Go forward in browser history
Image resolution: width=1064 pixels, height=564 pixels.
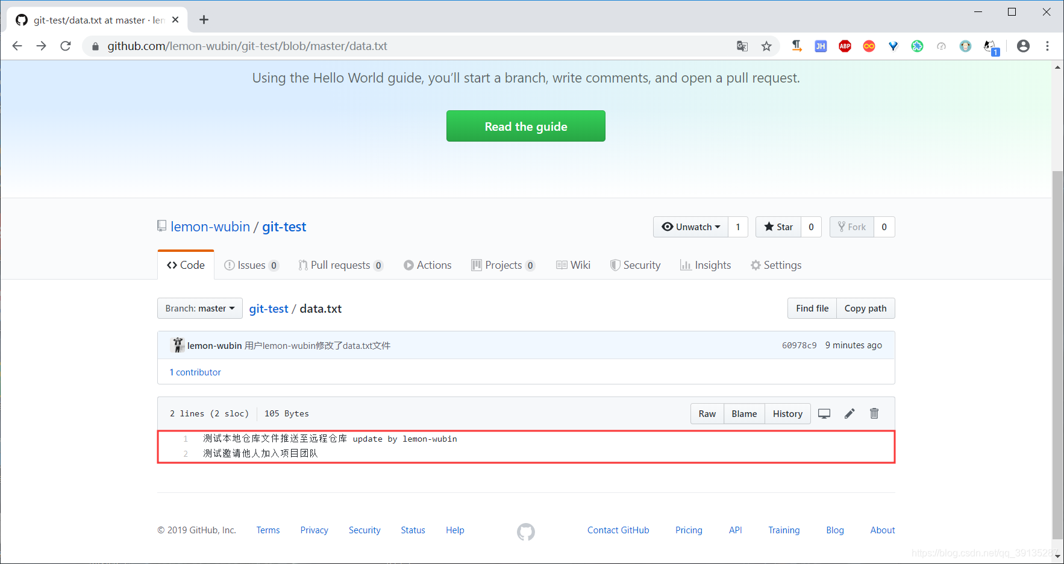[x=41, y=46]
